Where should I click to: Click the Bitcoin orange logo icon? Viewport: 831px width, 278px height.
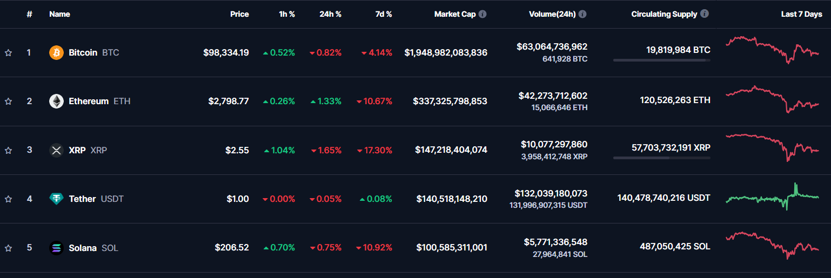point(56,53)
